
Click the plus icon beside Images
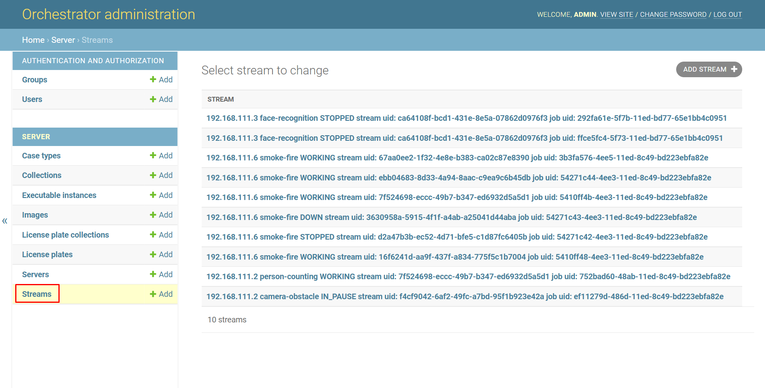tap(153, 215)
